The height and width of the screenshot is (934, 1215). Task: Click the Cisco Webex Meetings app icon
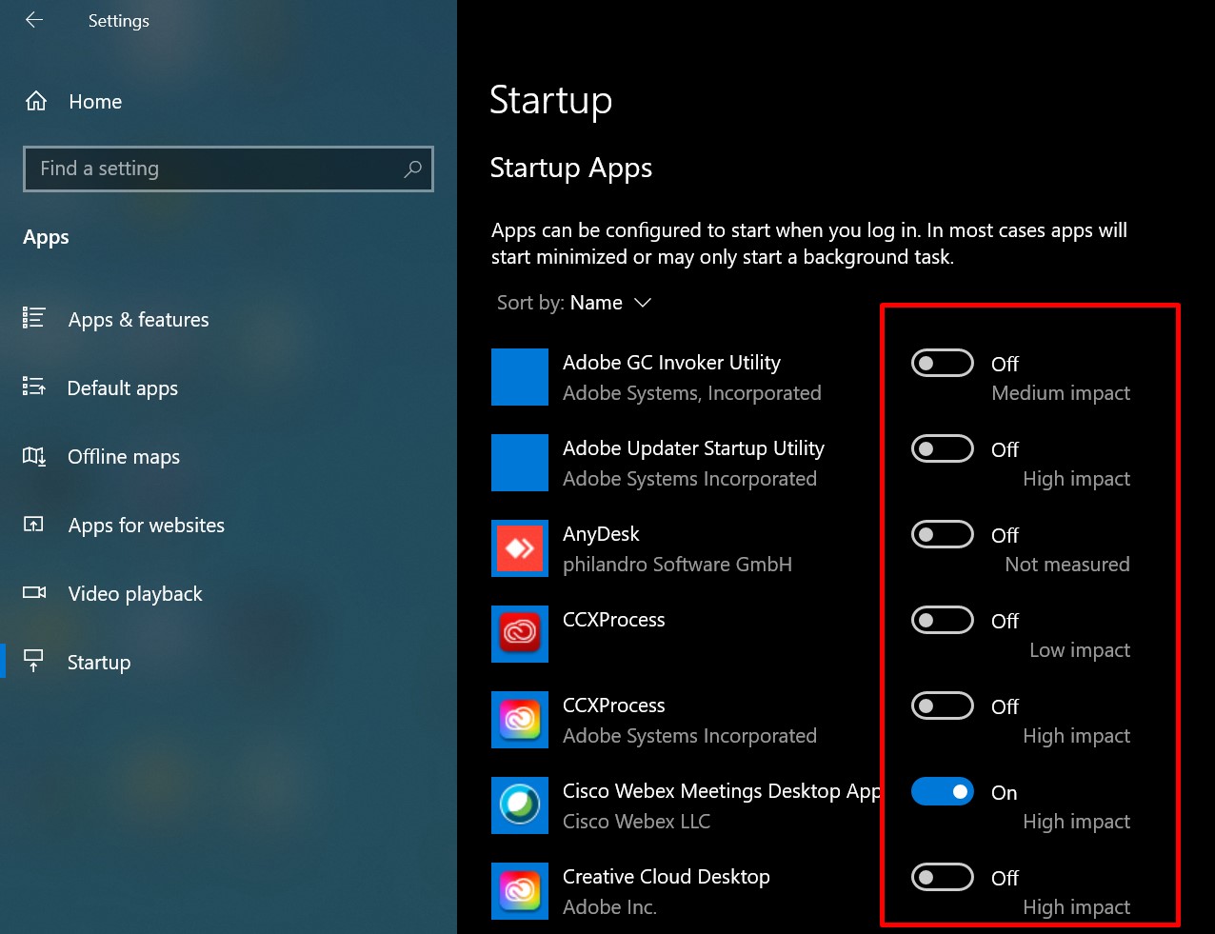(520, 805)
